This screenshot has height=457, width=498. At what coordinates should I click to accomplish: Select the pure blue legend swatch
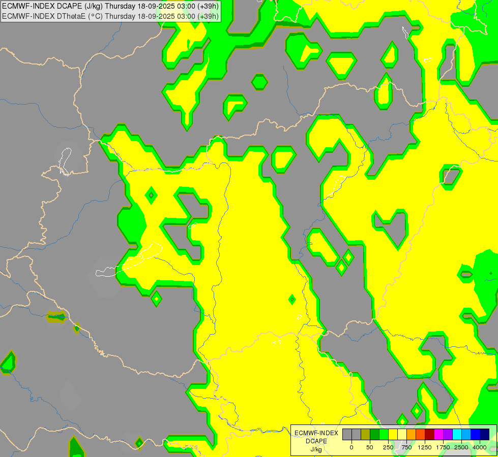(x=475, y=435)
